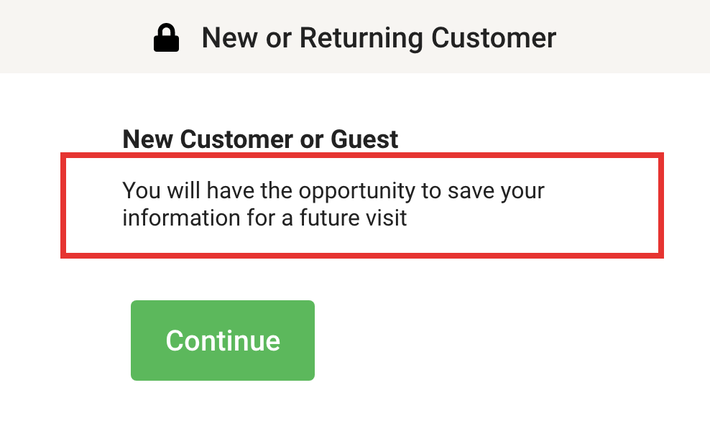Click the security lock beside 'New or Returning Customer'
Image resolution: width=710 pixels, height=431 pixels.
tap(167, 37)
